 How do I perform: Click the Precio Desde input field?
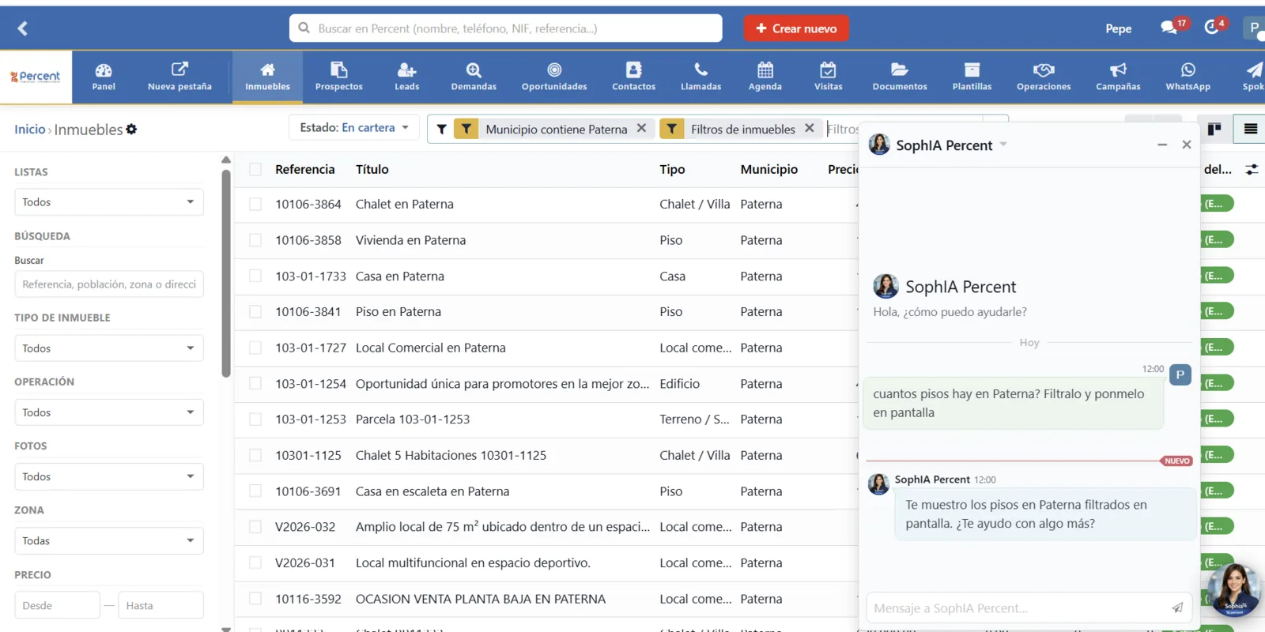click(57, 605)
